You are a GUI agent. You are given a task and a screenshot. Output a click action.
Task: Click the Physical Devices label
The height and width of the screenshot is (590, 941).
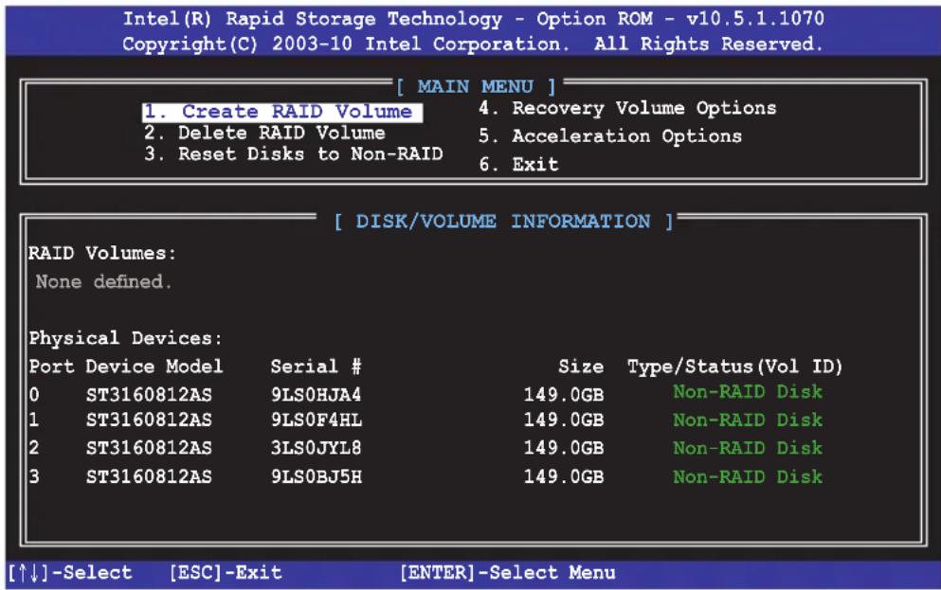pos(125,338)
